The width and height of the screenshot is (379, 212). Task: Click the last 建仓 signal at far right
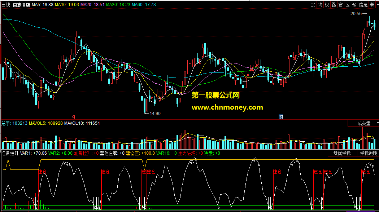[x=366, y=172]
